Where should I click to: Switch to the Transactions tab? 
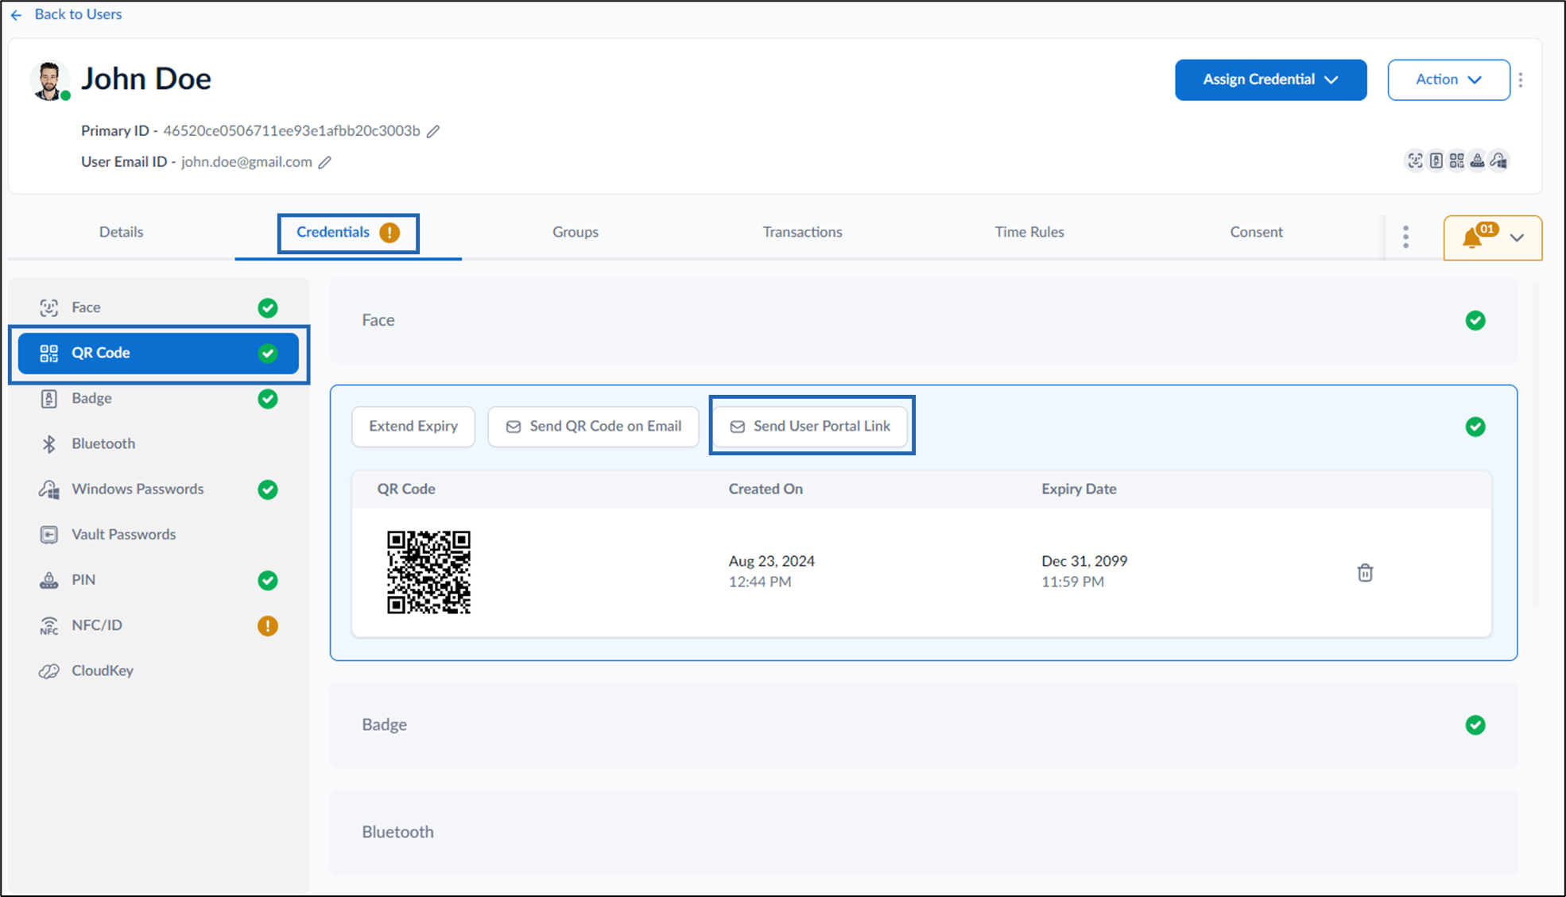tap(802, 232)
